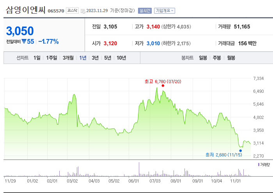Click the 거래량 value 51,165
273x193 pixels.
click(x=242, y=27)
